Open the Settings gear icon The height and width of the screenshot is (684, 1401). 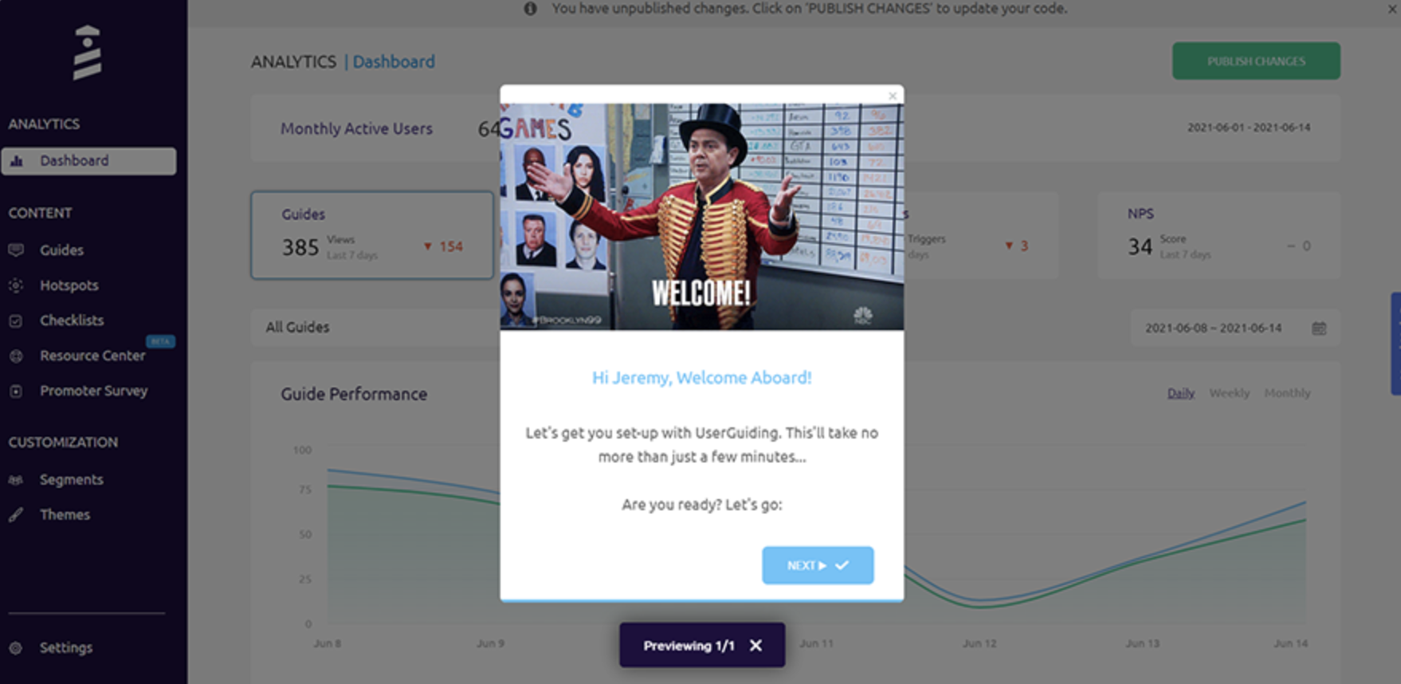pyautogui.click(x=16, y=648)
